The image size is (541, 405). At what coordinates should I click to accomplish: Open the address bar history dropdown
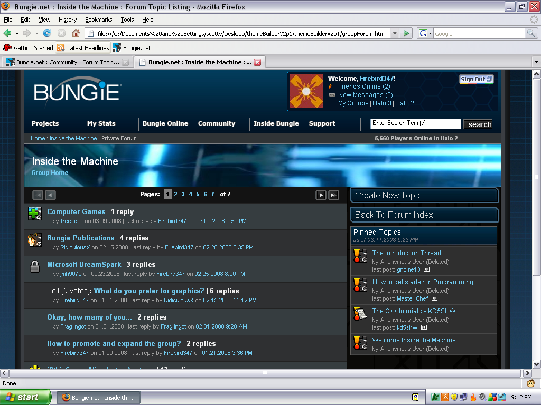395,33
